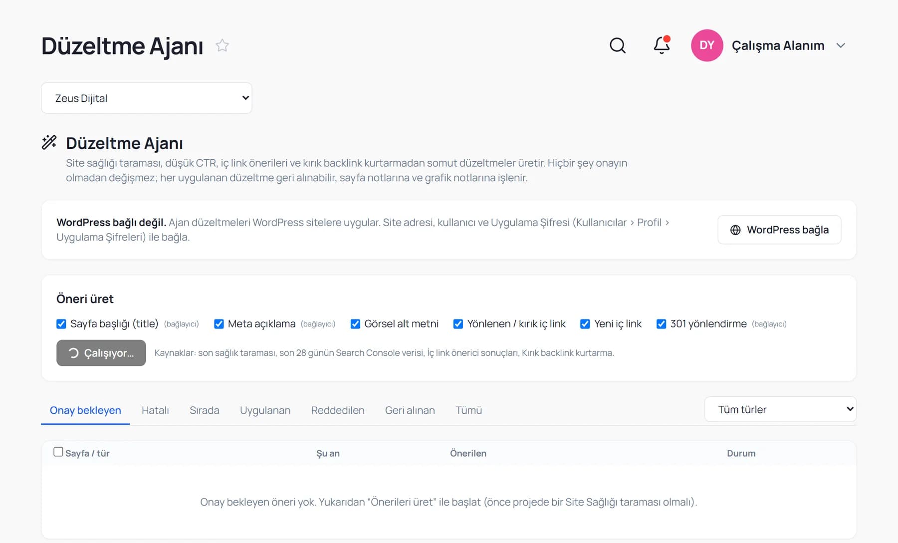Viewport: 898px width, 543px height.
Task: Open the Reddedilen tab
Action: pyautogui.click(x=338, y=410)
